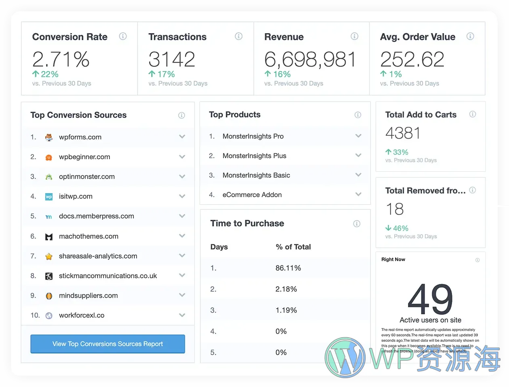
Task: Click the wpforms.com favicon
Action: [x=49, y=137]
